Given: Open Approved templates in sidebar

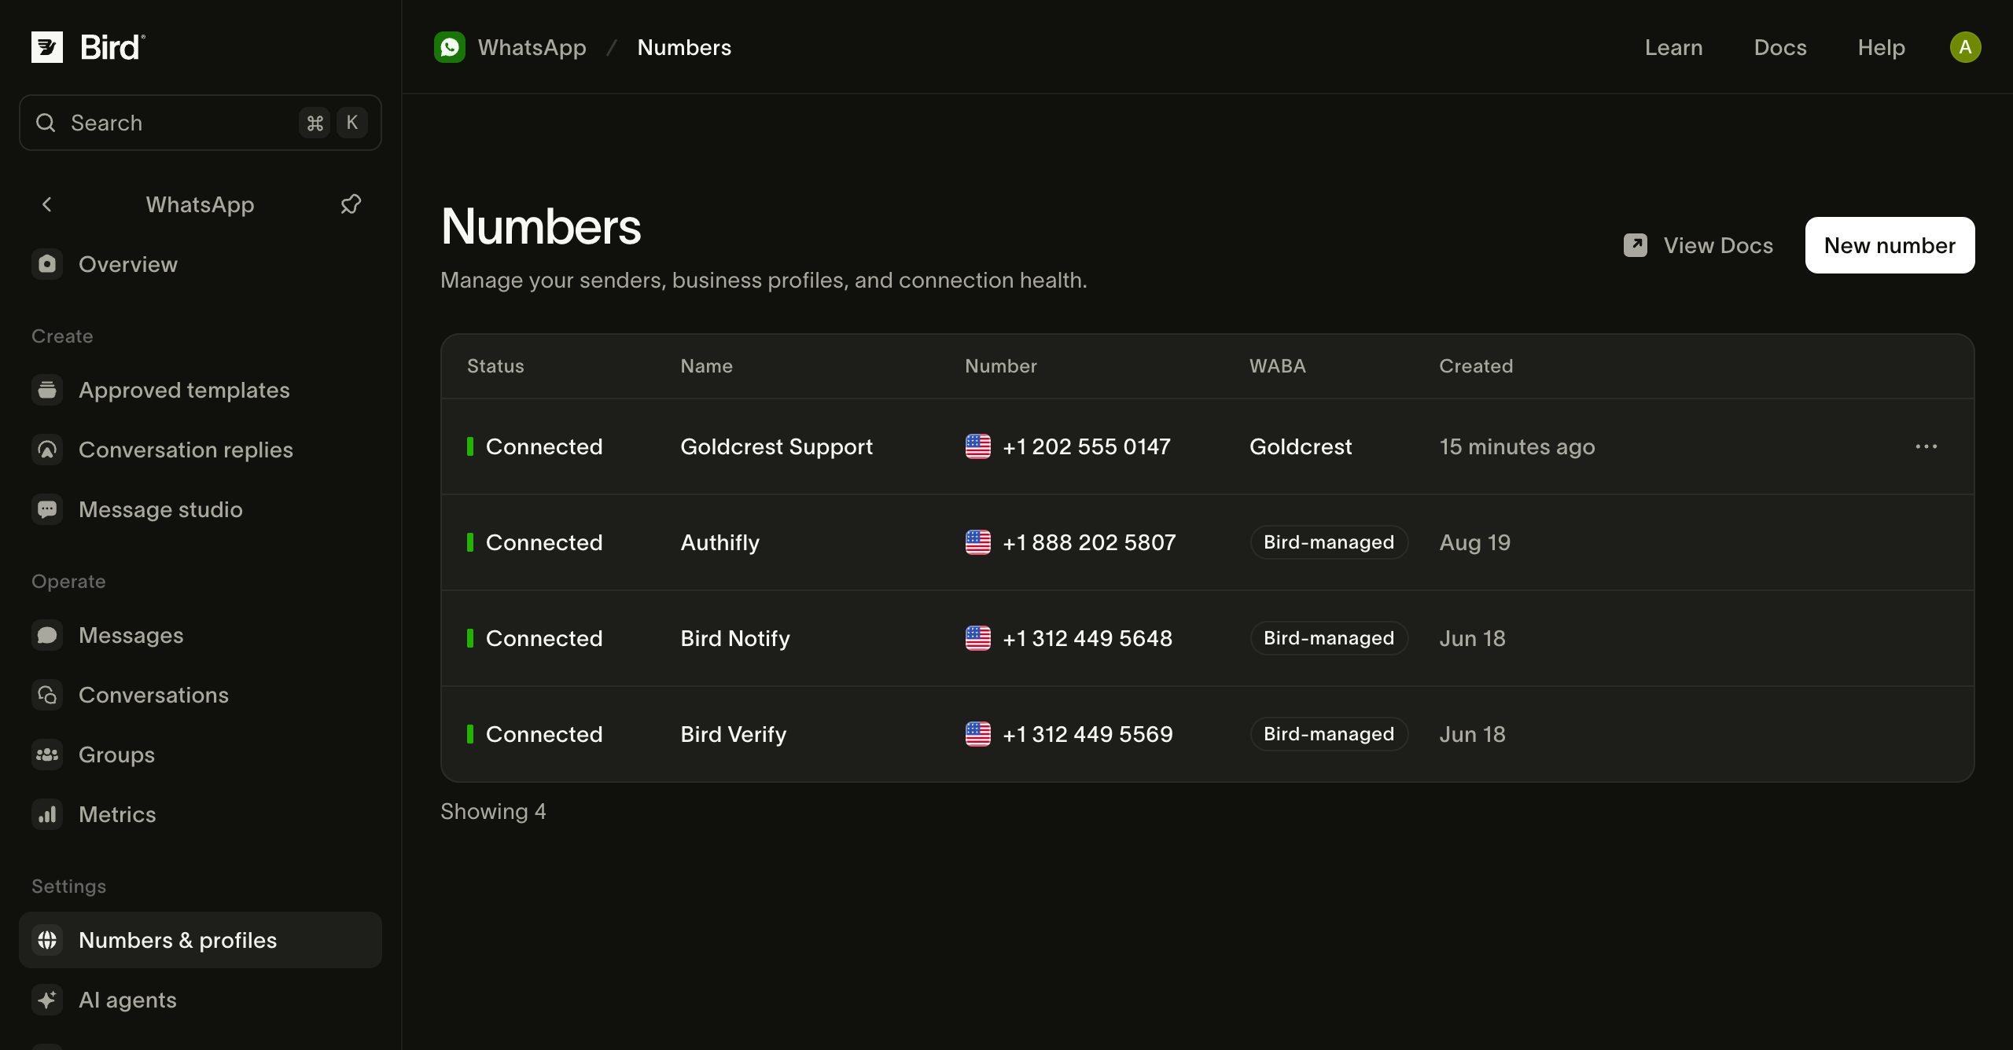Looking at the screenshot, I should point(201,390).
